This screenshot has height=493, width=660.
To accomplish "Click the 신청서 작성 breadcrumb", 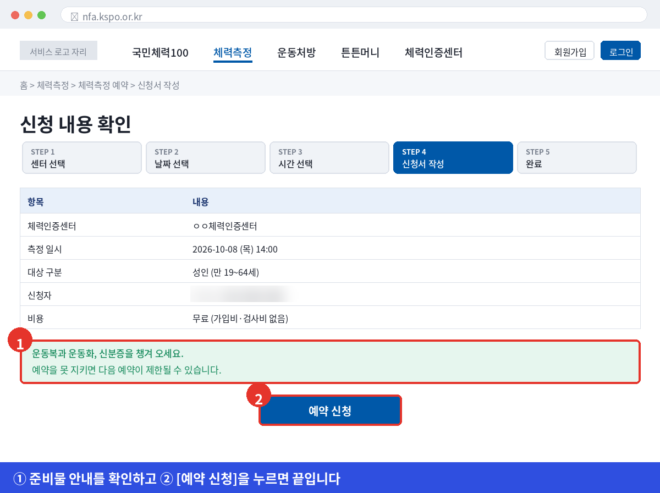I will (158, 85).
